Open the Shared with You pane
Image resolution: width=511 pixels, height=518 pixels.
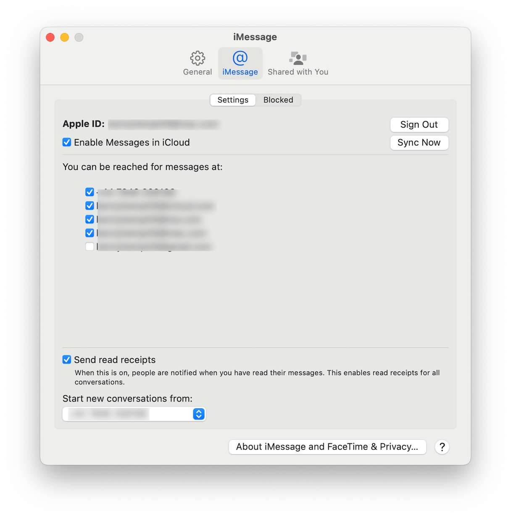[x=298, y=63]
